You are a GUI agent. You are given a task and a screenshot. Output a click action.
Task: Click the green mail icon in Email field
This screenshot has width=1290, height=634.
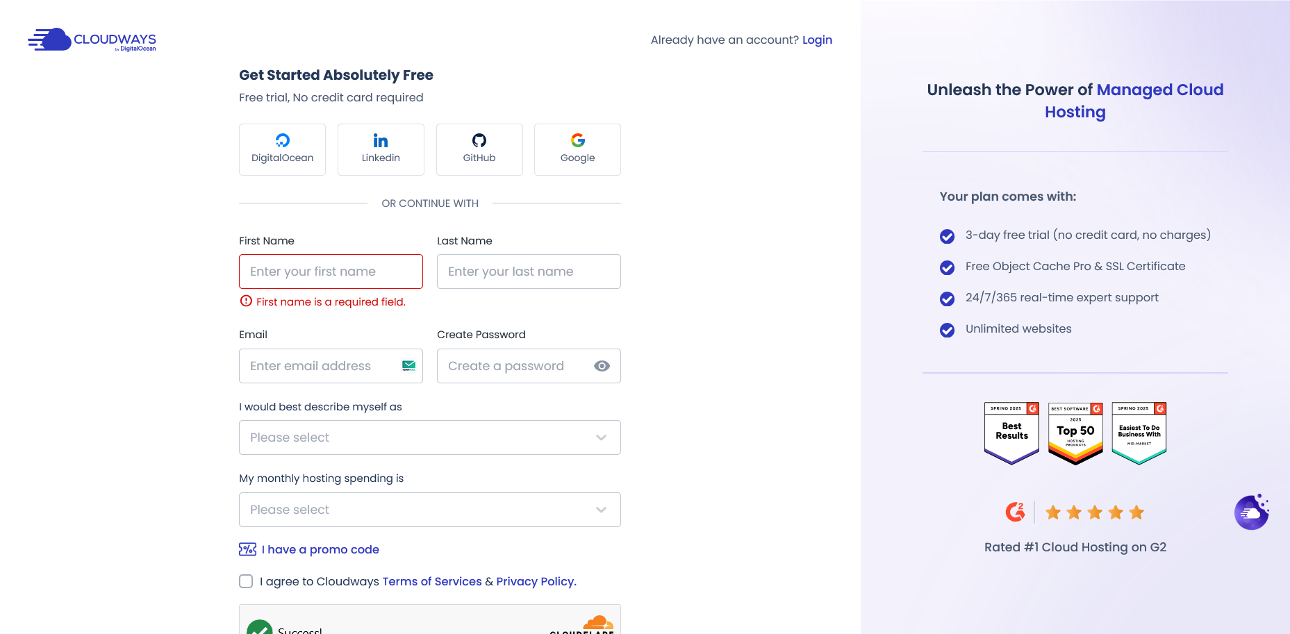tap(408, 366)
